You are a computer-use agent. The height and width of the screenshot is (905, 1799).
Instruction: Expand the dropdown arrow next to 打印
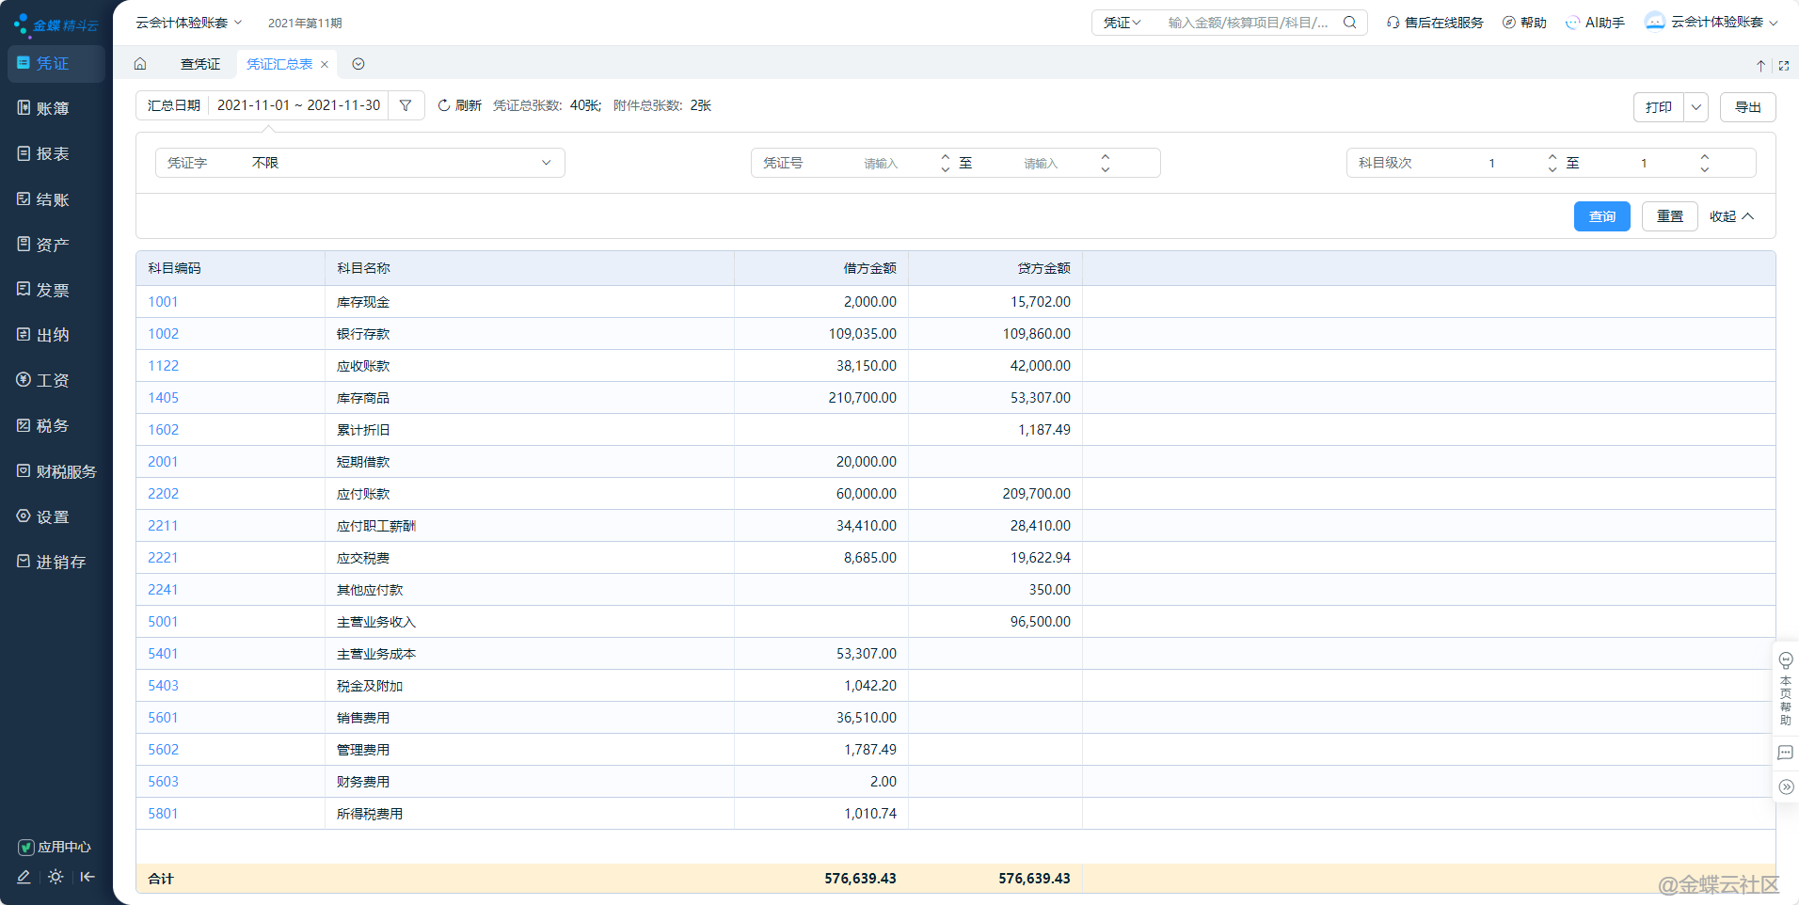tap(1696, 106)
